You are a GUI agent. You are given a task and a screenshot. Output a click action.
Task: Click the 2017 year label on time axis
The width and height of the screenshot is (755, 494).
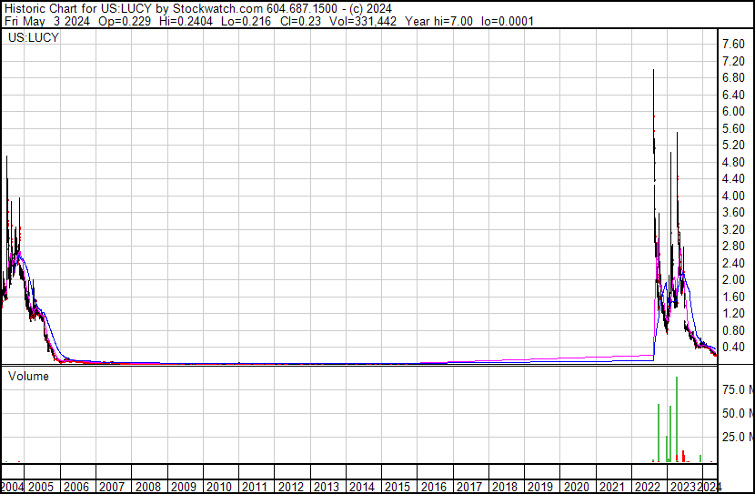click(x=469, y=487)
